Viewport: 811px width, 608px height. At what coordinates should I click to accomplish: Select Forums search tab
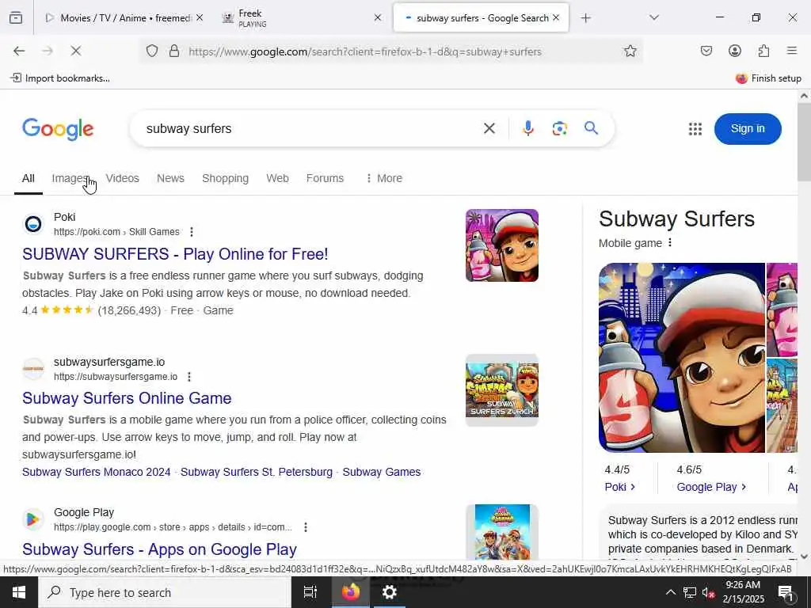[325, 178]
